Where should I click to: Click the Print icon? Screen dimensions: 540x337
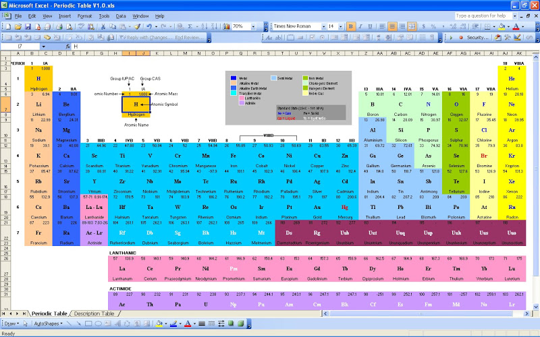point(59,26)
